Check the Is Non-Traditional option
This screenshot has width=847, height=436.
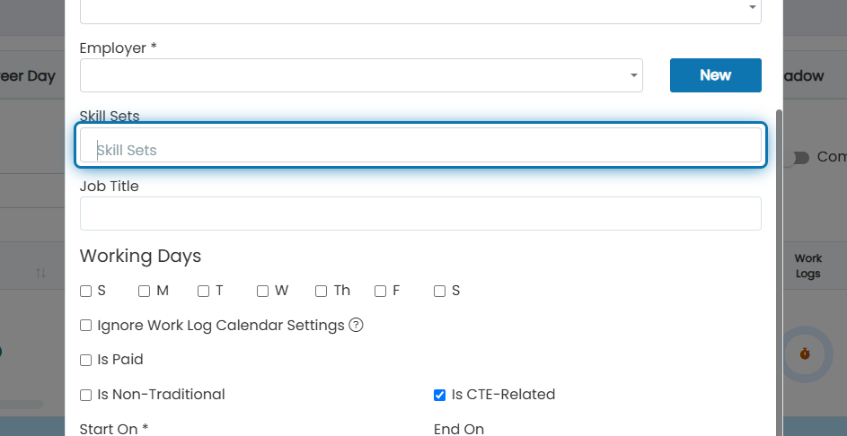(x=85, y=395)
